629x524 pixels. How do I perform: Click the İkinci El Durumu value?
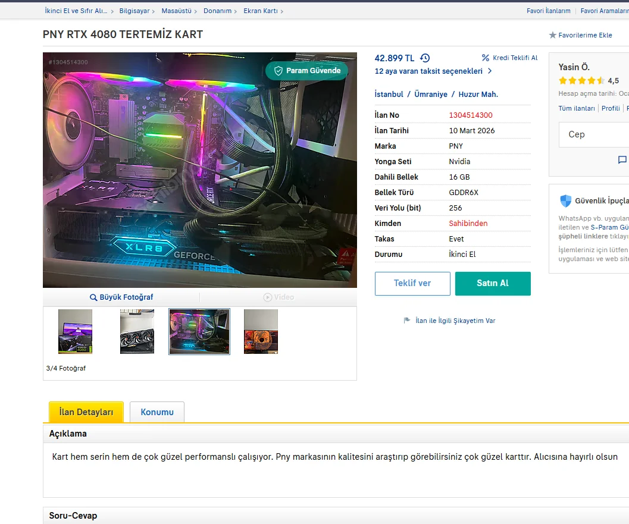(462, 254)
